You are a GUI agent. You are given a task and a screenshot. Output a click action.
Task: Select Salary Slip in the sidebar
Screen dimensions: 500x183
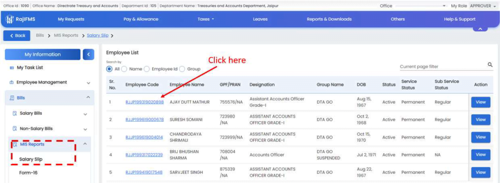31,159
